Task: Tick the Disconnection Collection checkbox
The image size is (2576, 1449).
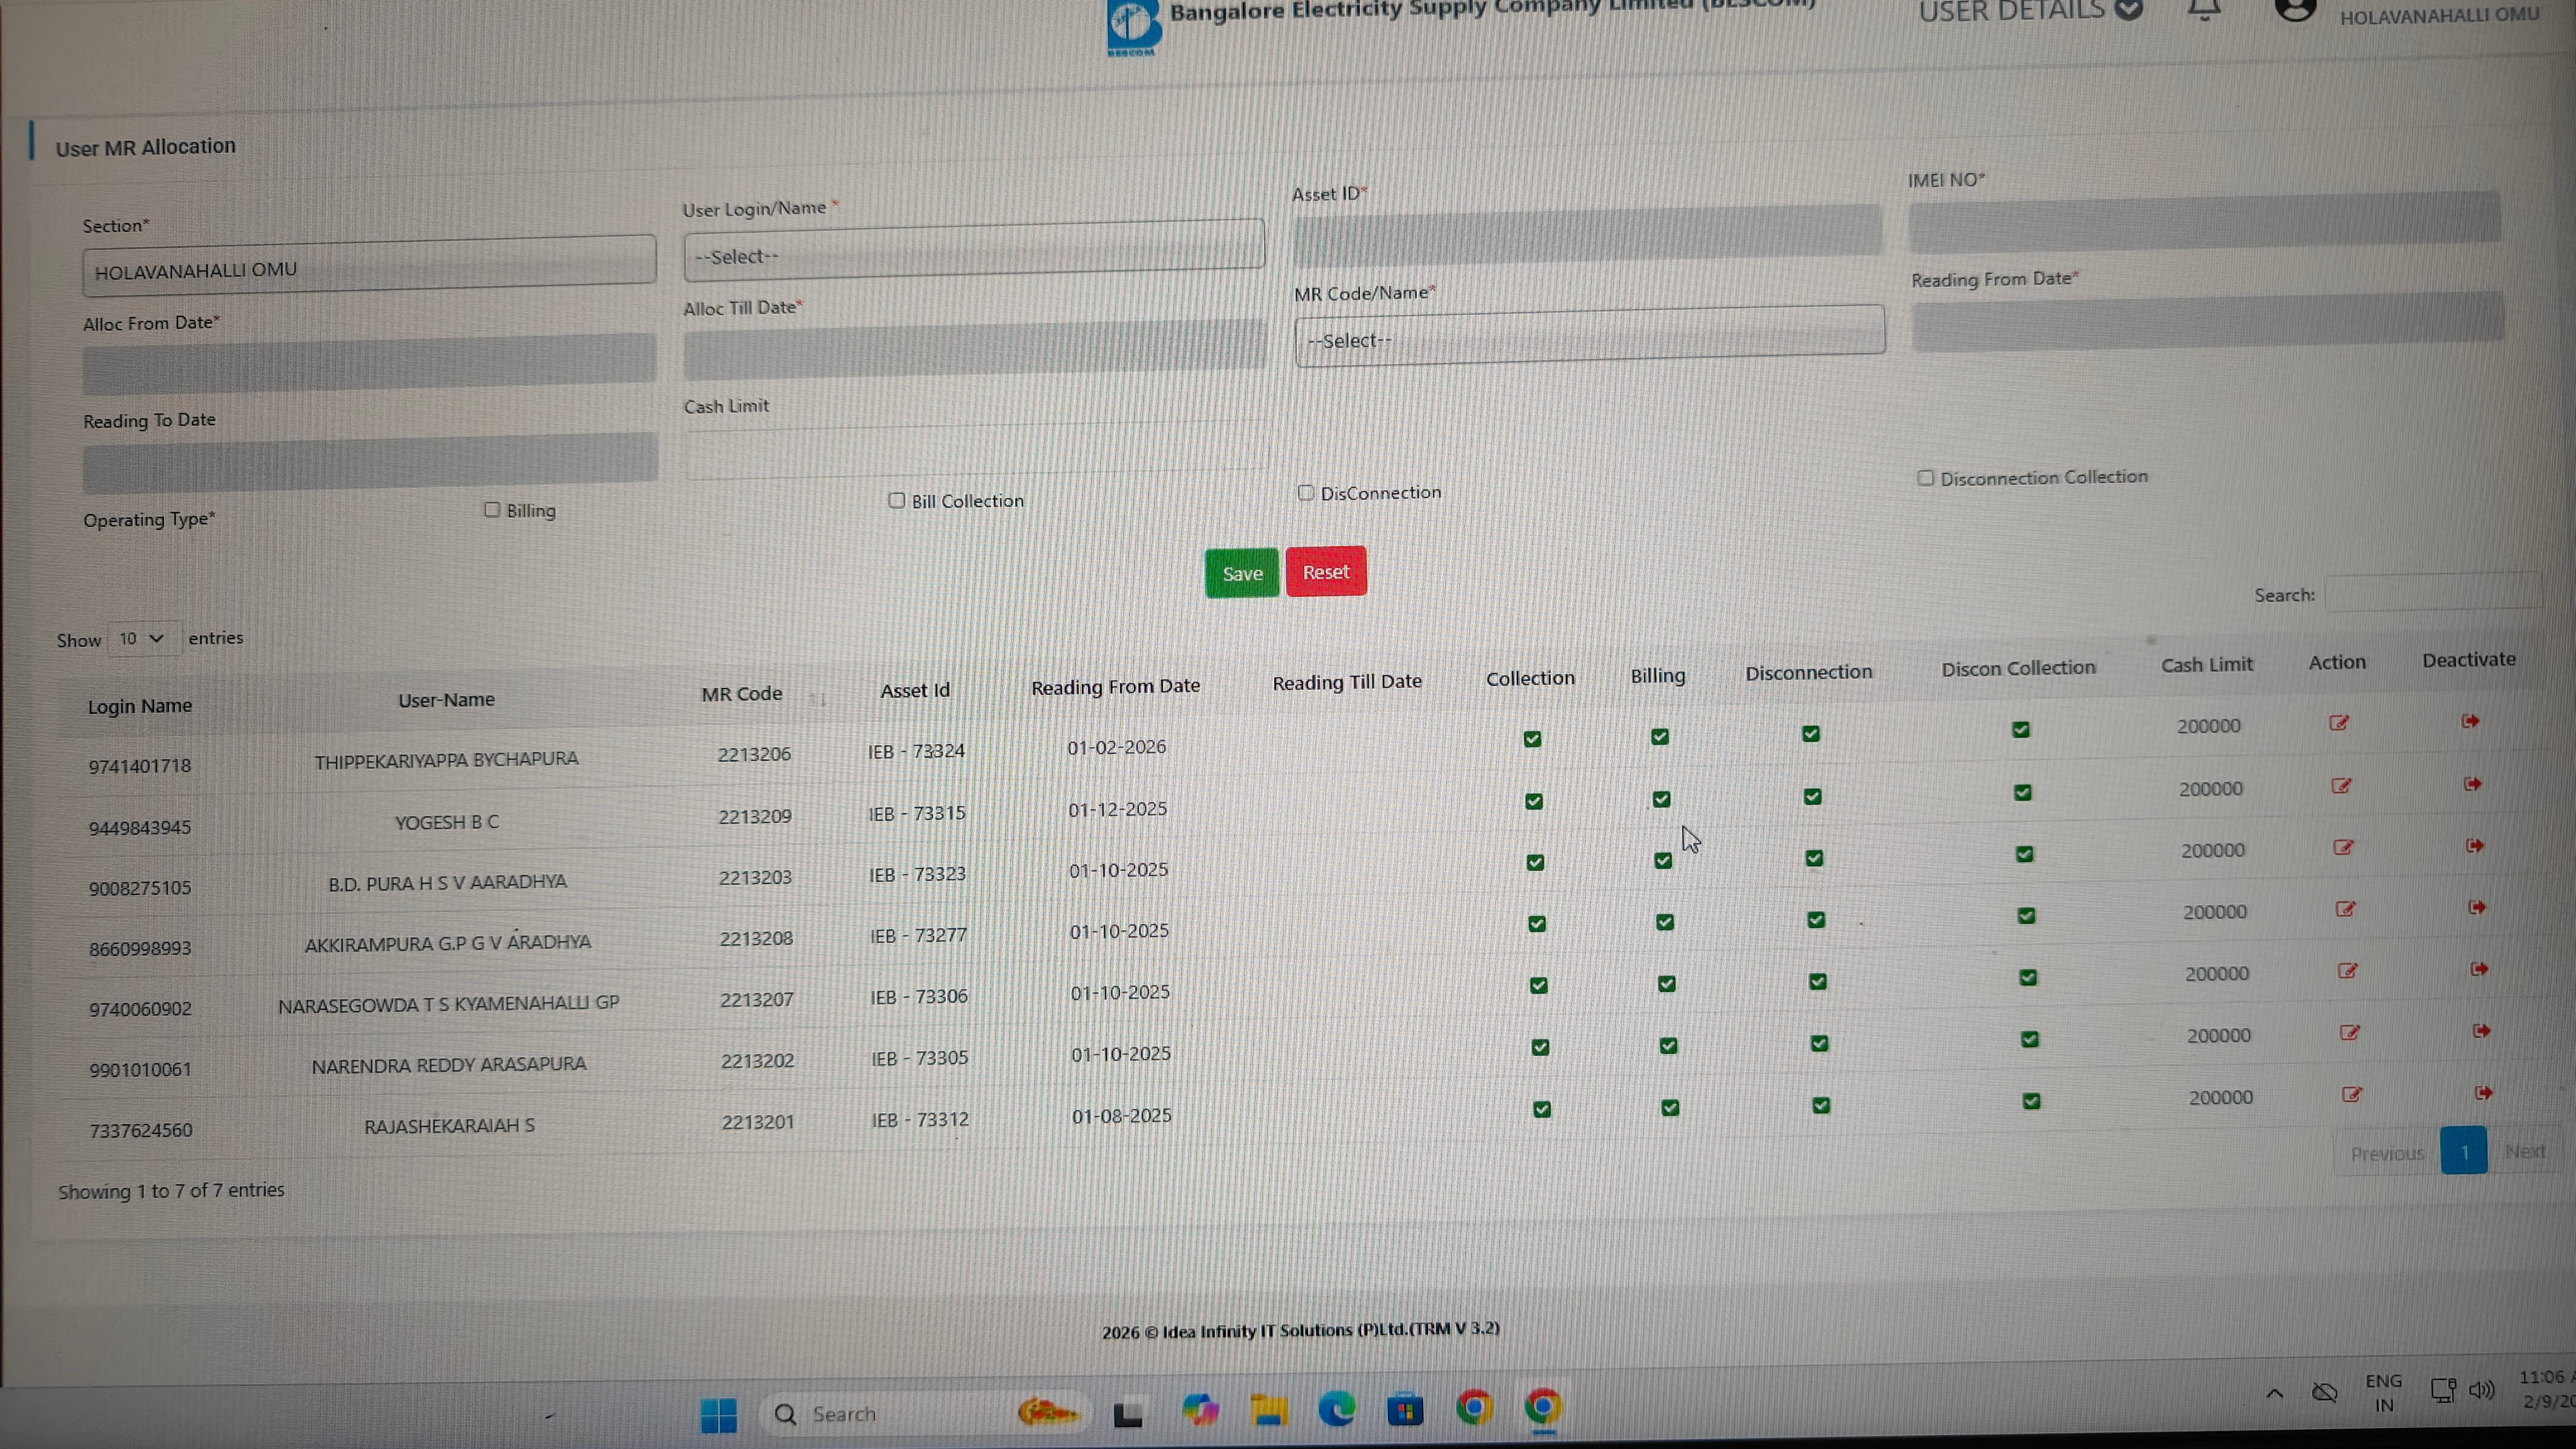Action: click(1925, 478)
